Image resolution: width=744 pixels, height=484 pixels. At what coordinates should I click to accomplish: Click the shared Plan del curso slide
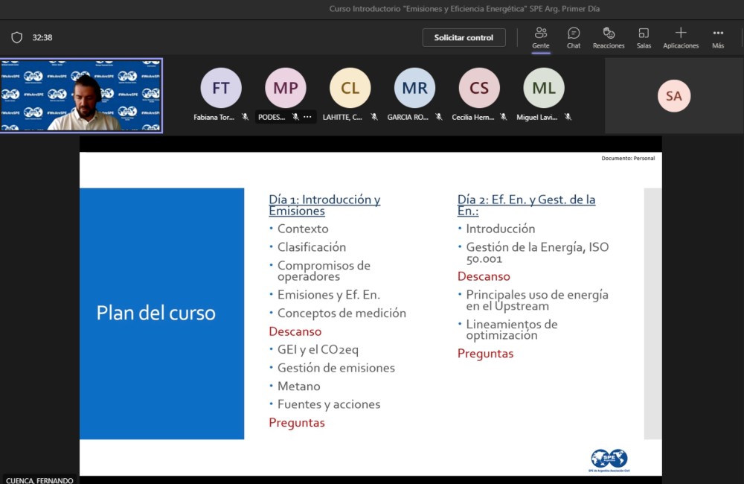pyautogui.click(x=371, y=313)
